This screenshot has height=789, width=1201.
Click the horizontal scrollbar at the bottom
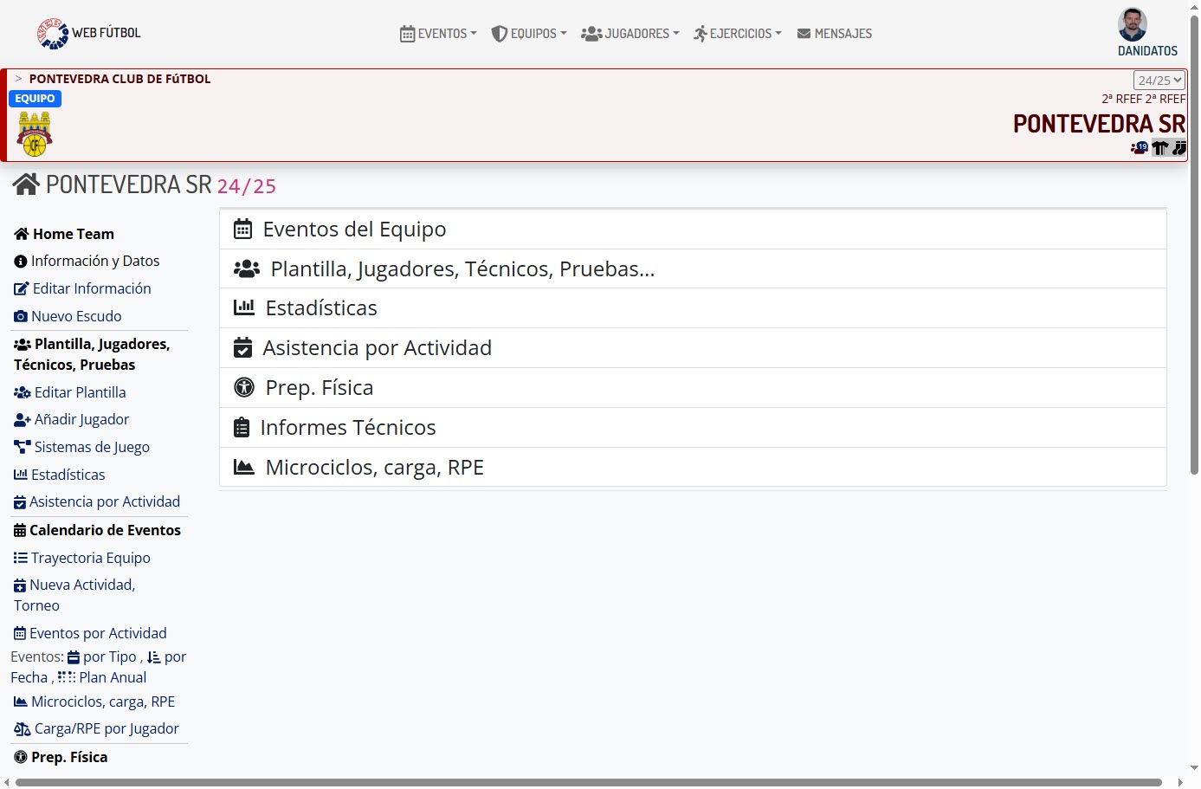[589, 782]
